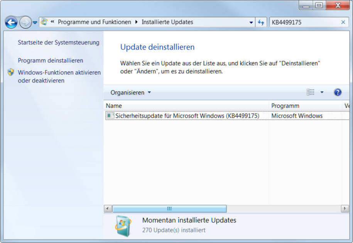This screenshot has height=243, width=353.
Task: Open Windows-Funktionen aktivieren oder deaktivieren
Action: click(59, 76)
